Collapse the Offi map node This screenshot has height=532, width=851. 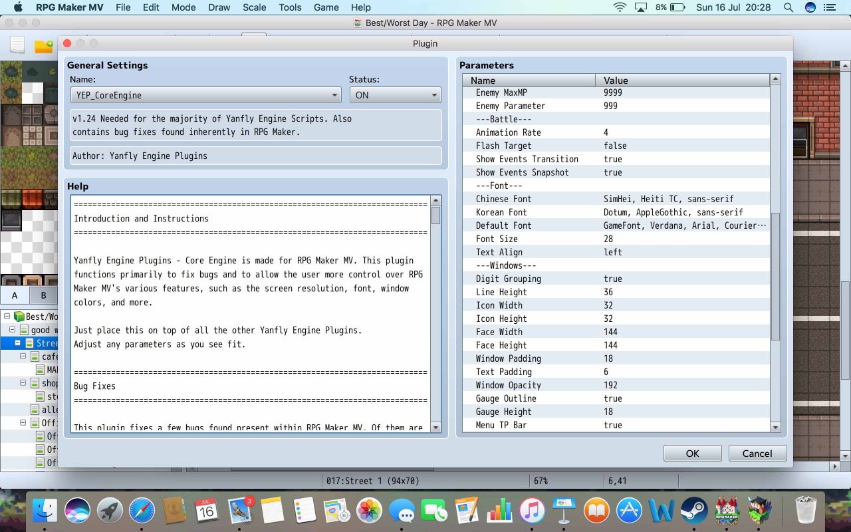23,423
